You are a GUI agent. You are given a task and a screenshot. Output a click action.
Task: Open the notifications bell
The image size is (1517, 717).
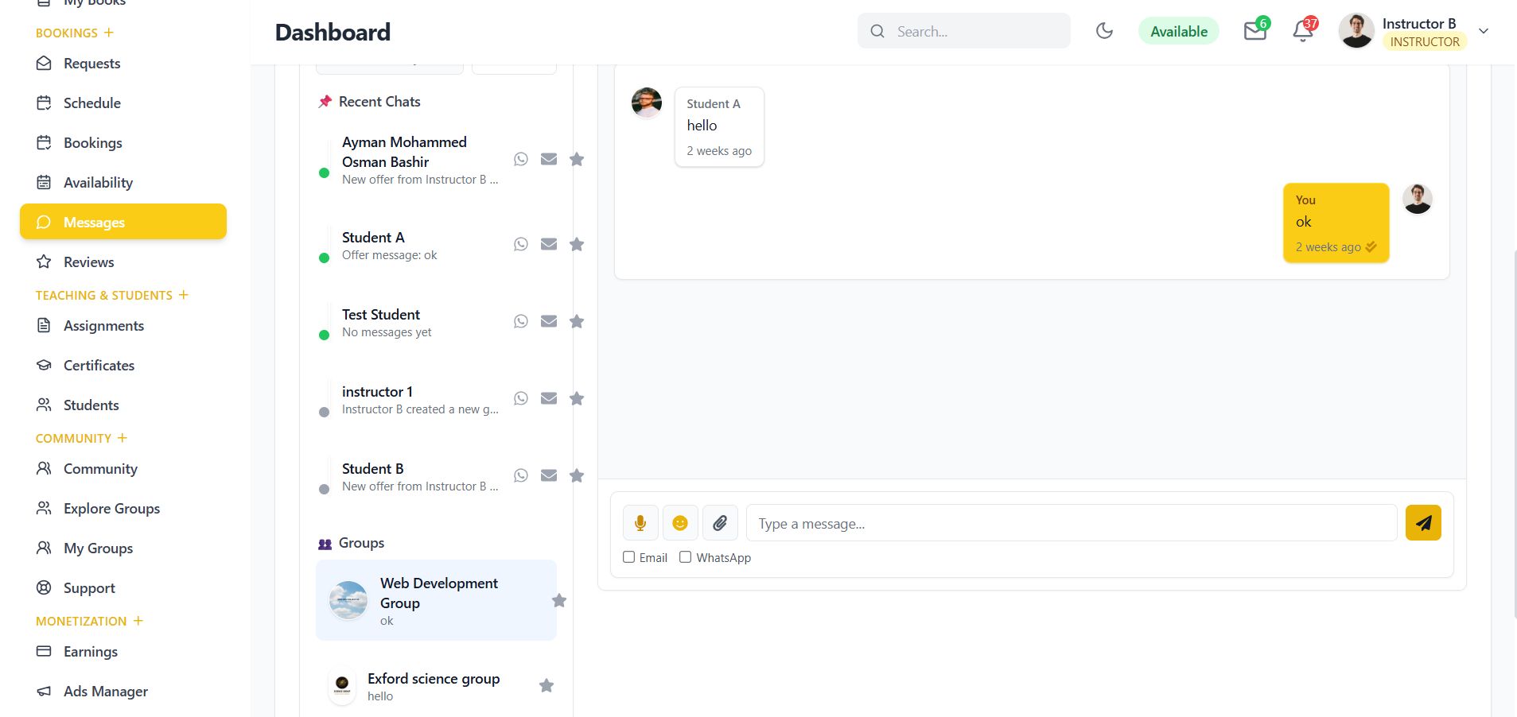[1302, 32]
